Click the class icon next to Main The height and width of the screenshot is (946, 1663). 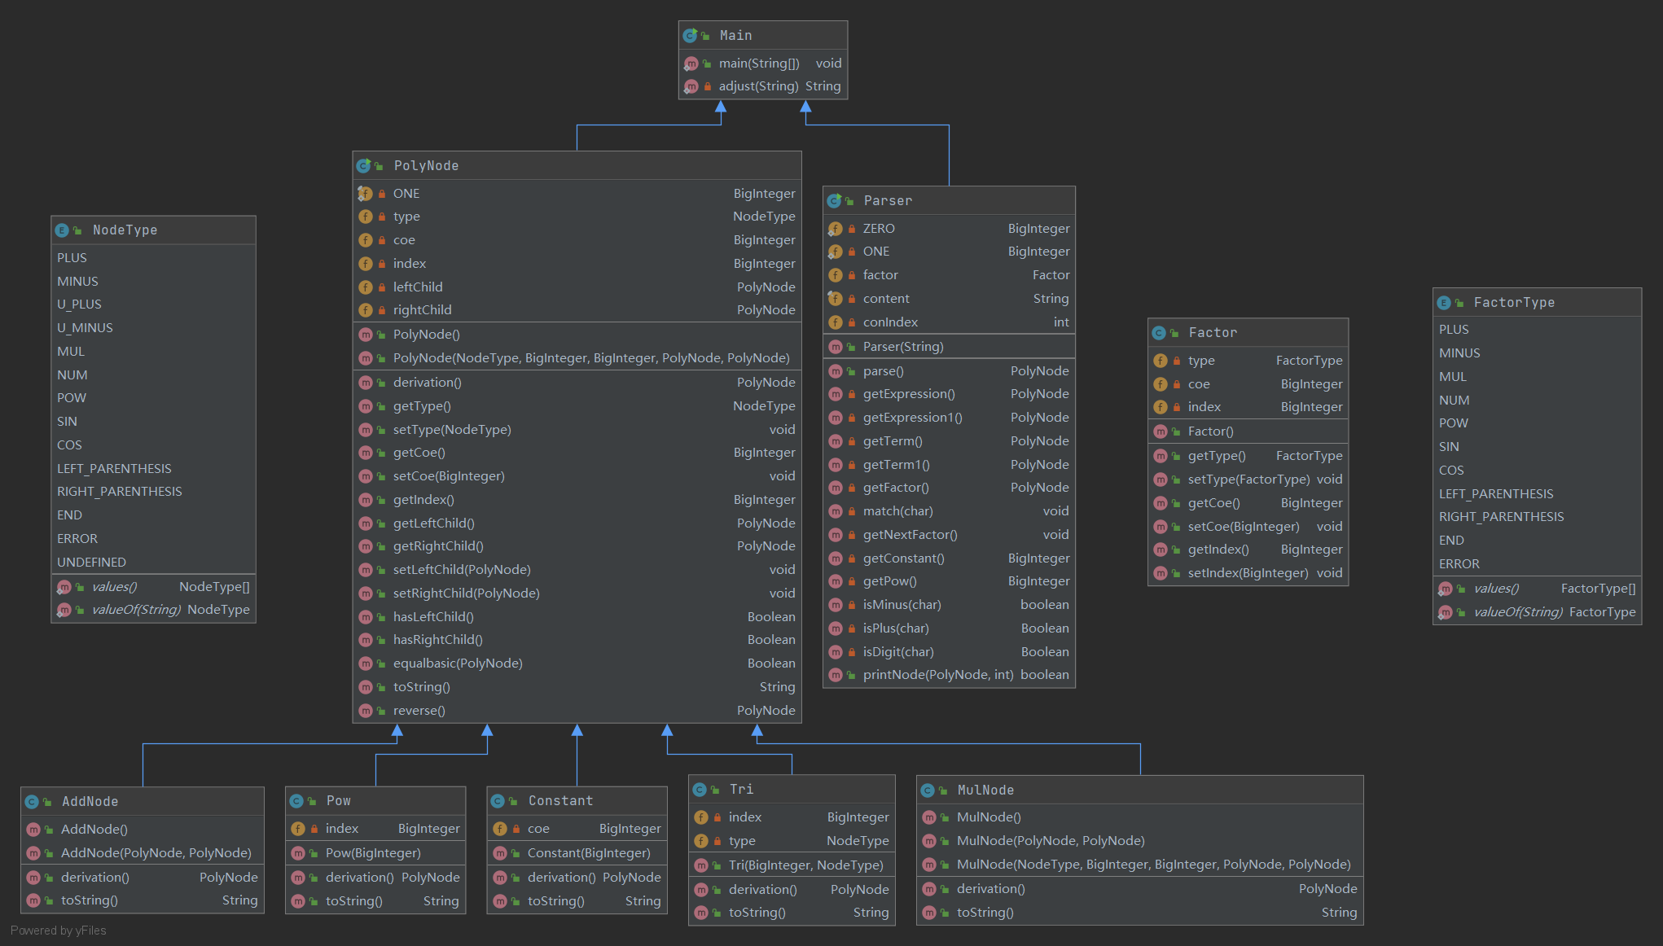(690, 36)
